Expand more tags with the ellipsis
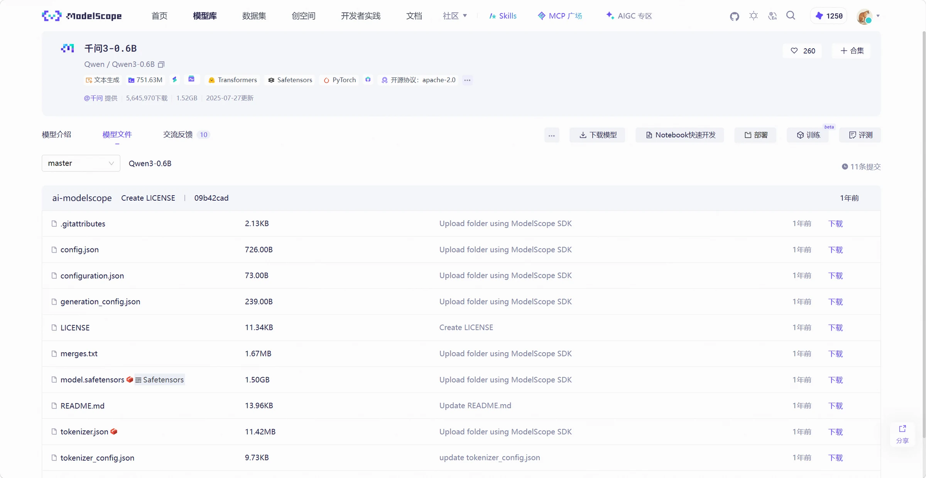The image size is (926, 478). coord(467,80)
